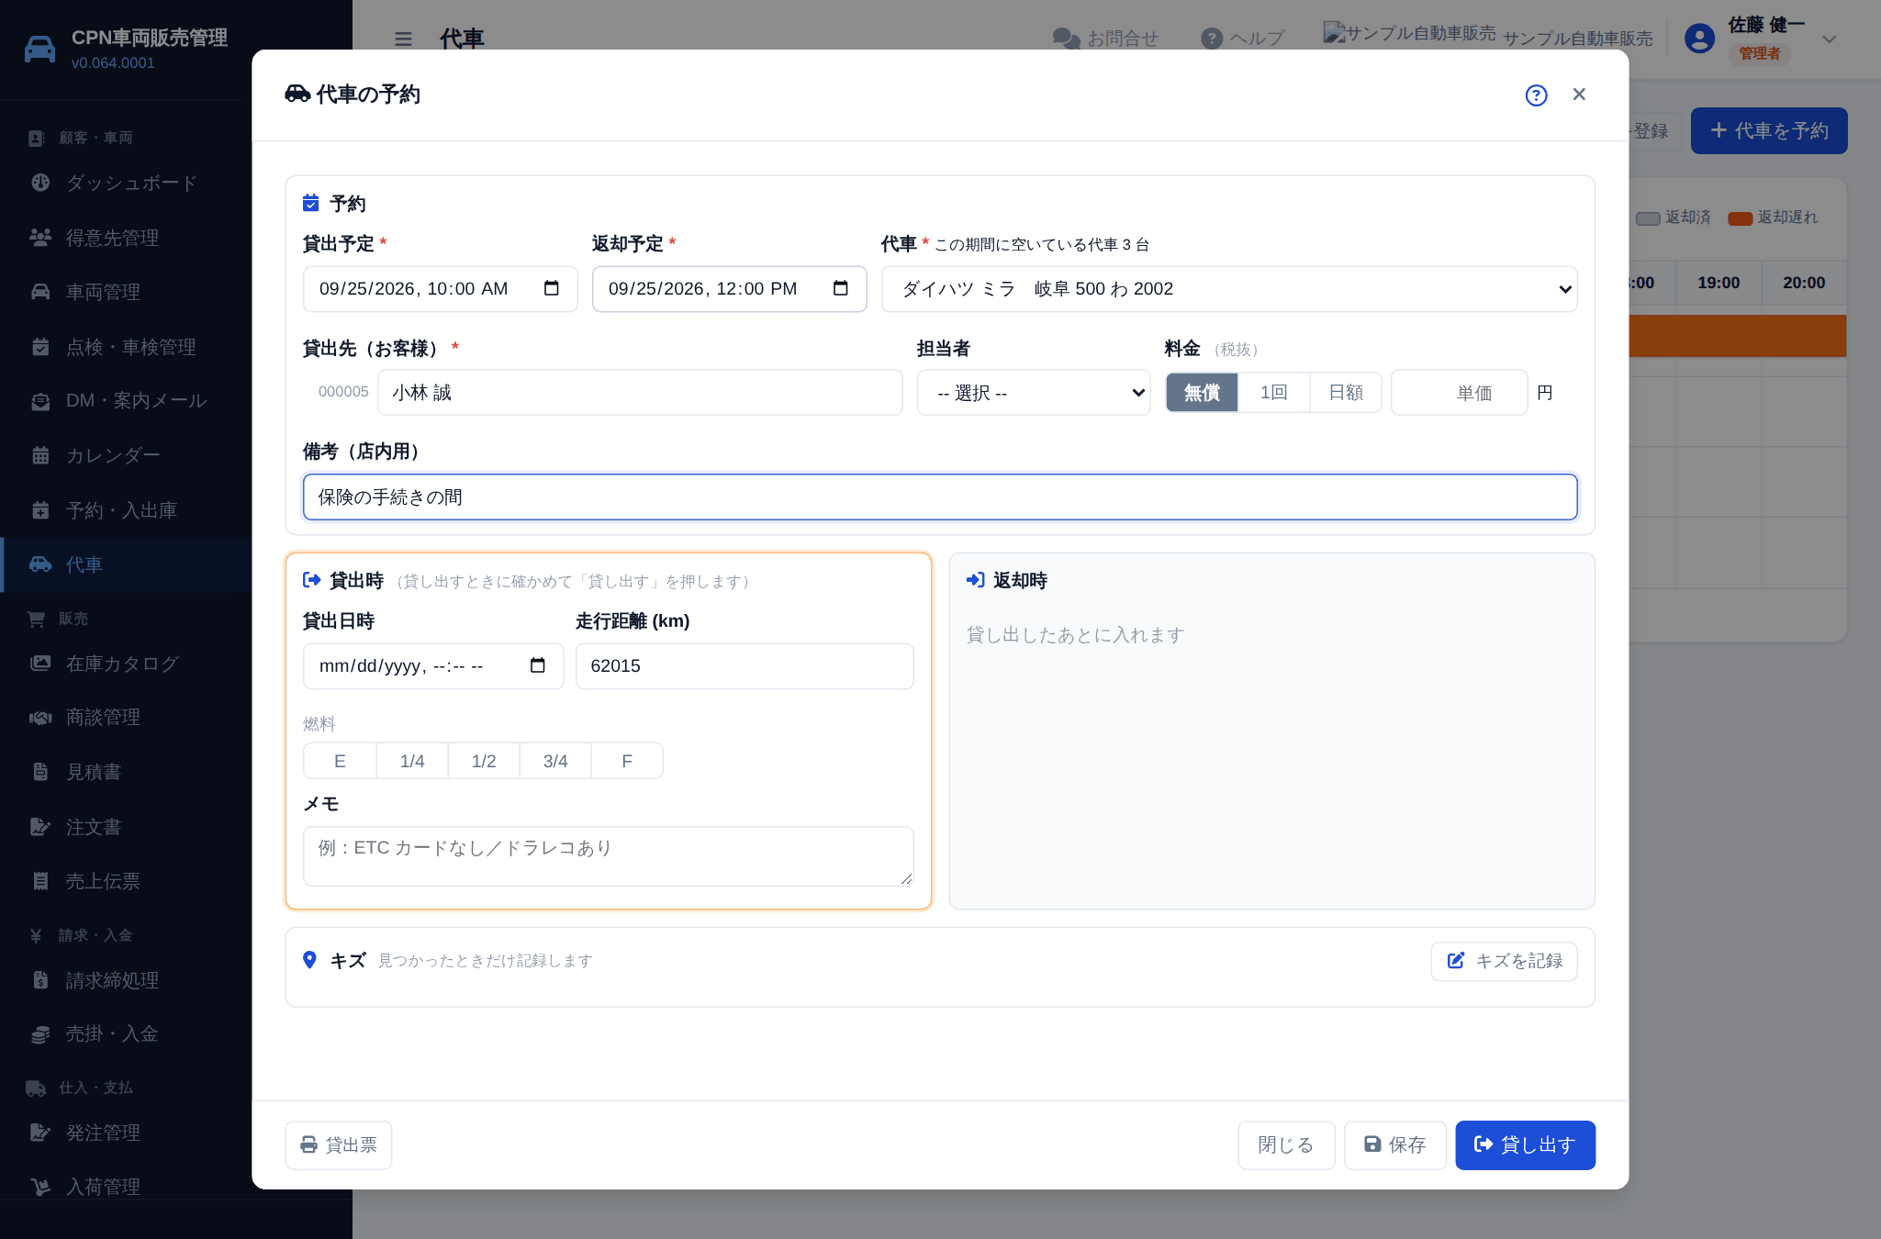Viewport: 1881px width, 1239px height.
Task: Open calendar picker for 返却予定 field
Action: click(x=841, y=288)
